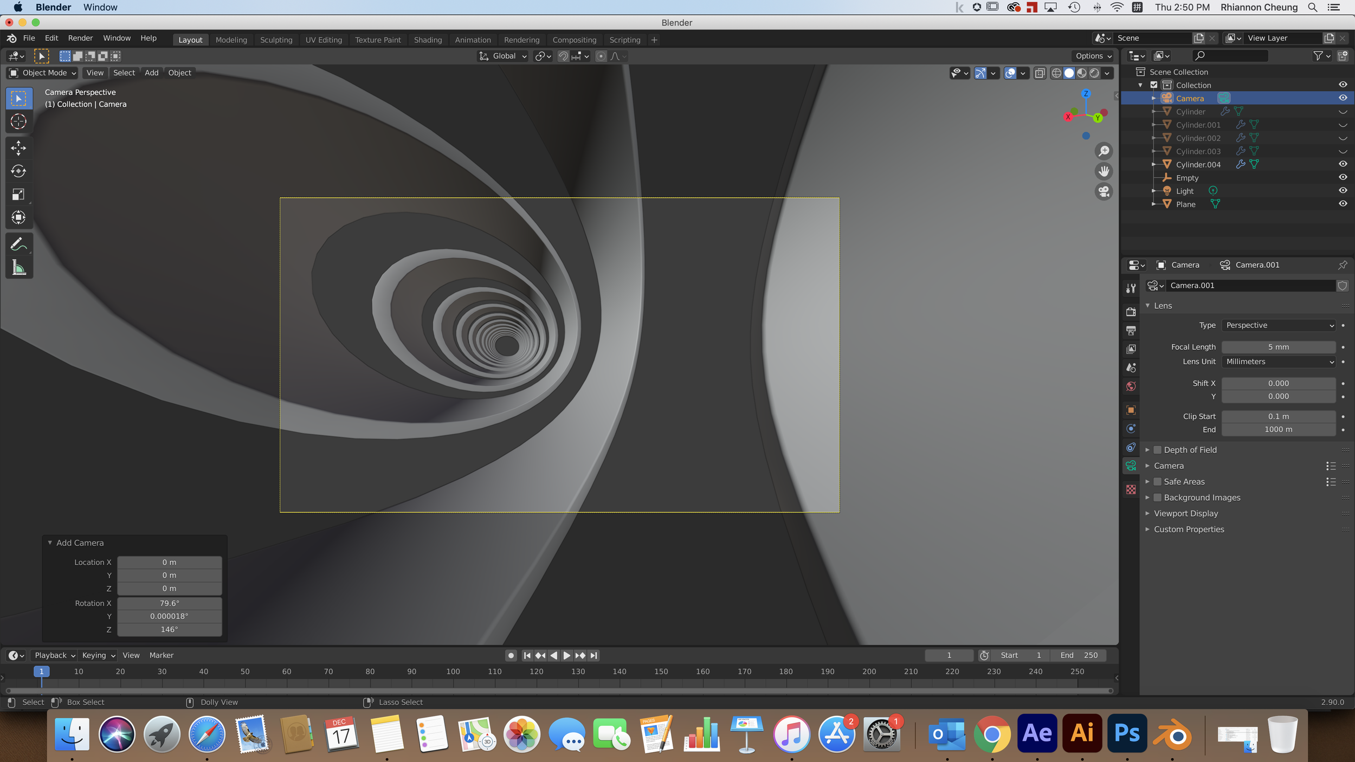Click the 3D Cursor tool
This screenshot has width=1355, height=762.
click(x=18, y=121)
